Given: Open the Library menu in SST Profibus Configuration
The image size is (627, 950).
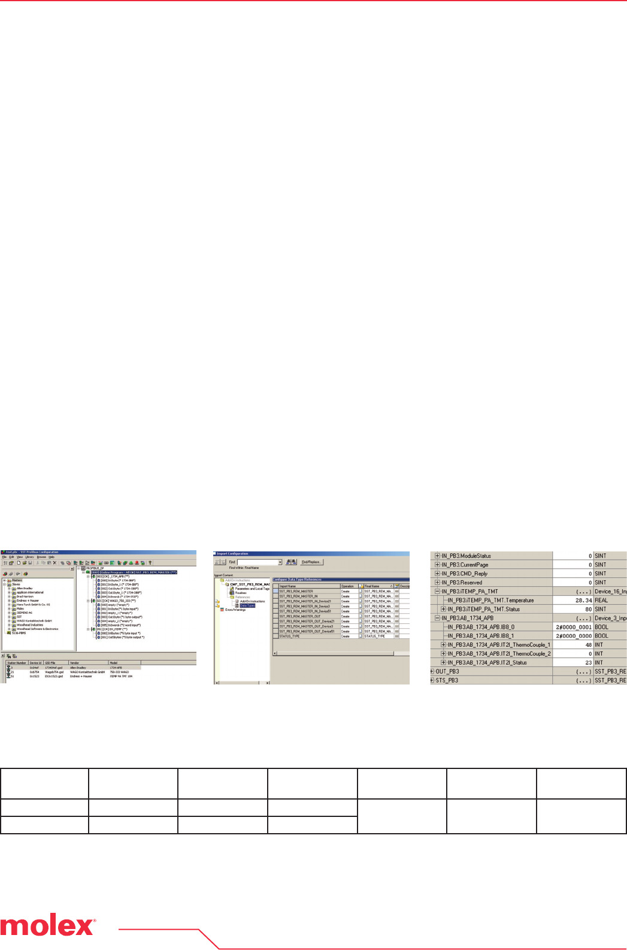Looking at the screenshot, I should coord(29,557).
